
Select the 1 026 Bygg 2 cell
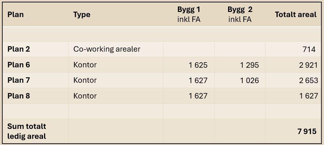tap(250, 80)
